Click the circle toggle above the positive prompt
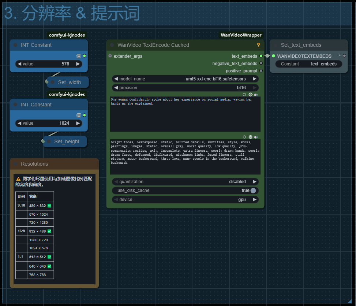 244,94
